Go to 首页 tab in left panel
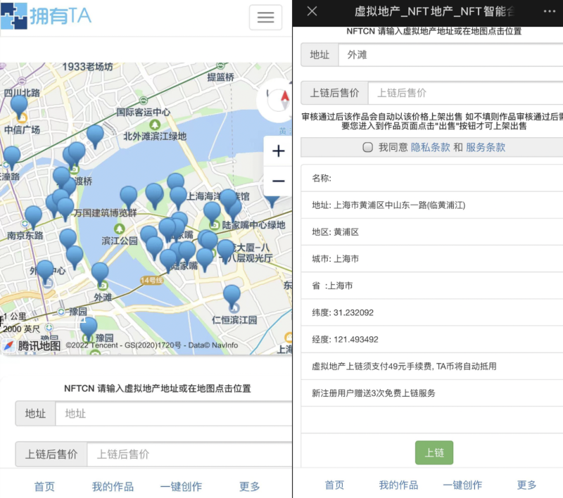This screenshot has height=498, width=563. (x=44, y=487)
